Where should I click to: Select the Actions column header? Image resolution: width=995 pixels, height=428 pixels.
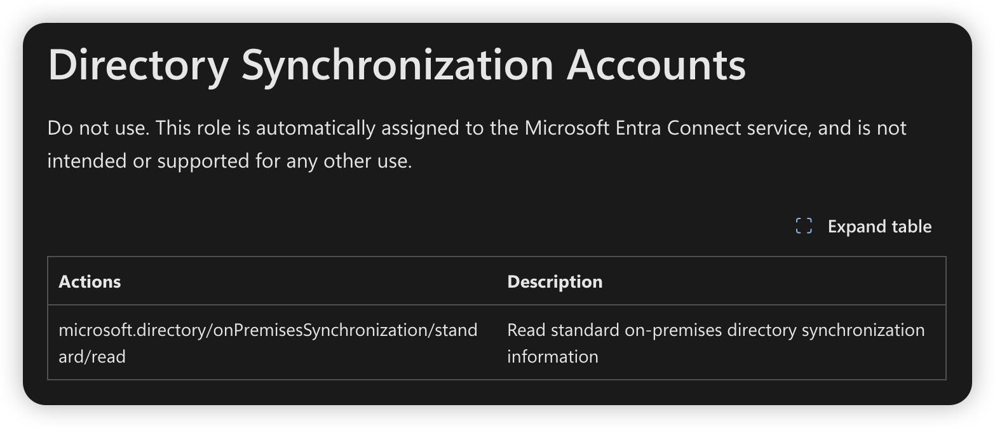click(x=90, y=281)
